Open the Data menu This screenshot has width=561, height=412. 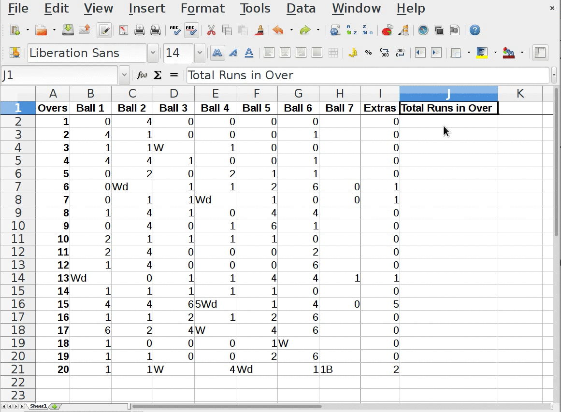(301, 9)
